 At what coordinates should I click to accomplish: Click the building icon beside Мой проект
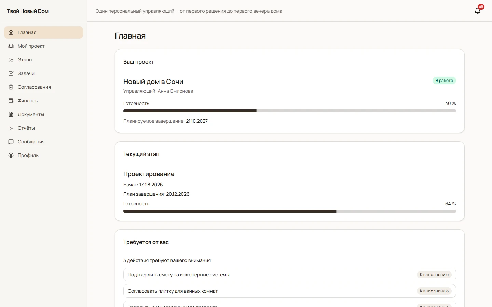pyautogui.click(x=11, y=46)
